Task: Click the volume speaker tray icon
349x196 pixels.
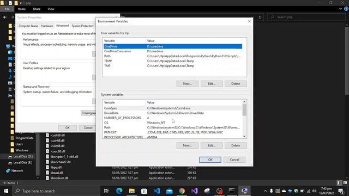Action: tap(314, 191)
